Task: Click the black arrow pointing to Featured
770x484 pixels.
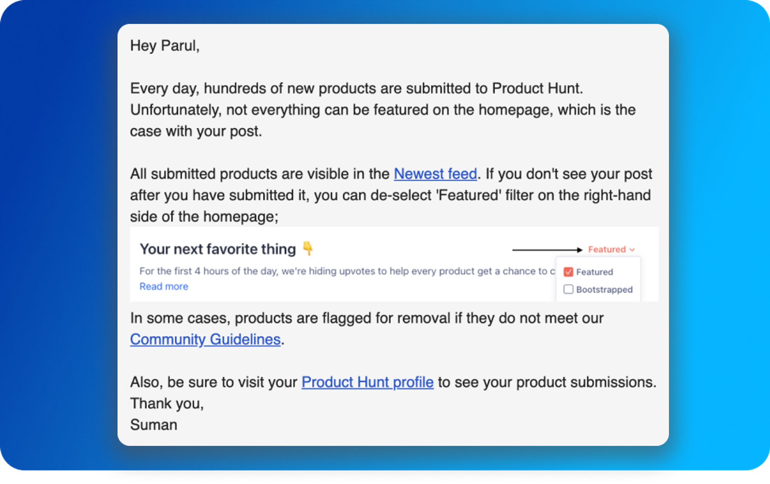Action: click(x=547, y=250)
